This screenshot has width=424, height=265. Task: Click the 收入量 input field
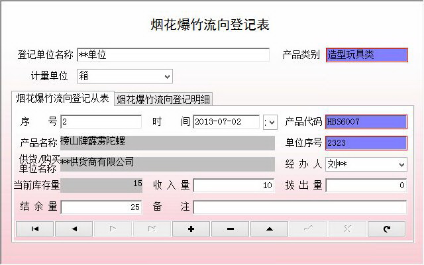[x=234, y=185]
